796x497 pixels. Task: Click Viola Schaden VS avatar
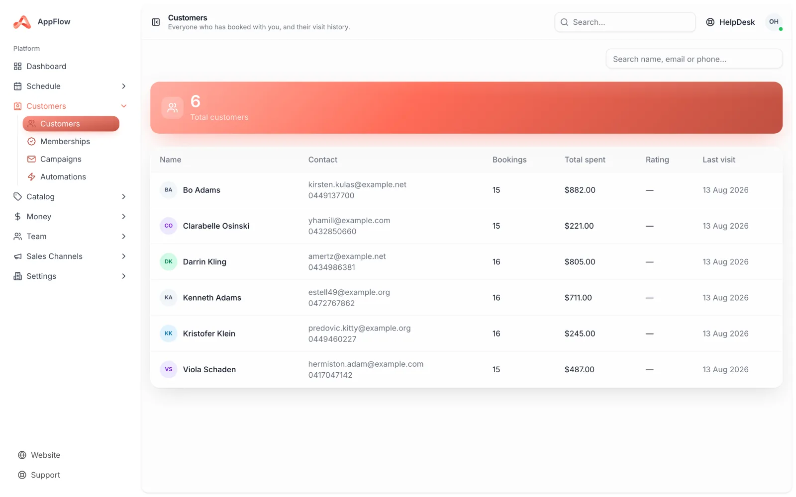pyautogui.click(x=169, y=369)
